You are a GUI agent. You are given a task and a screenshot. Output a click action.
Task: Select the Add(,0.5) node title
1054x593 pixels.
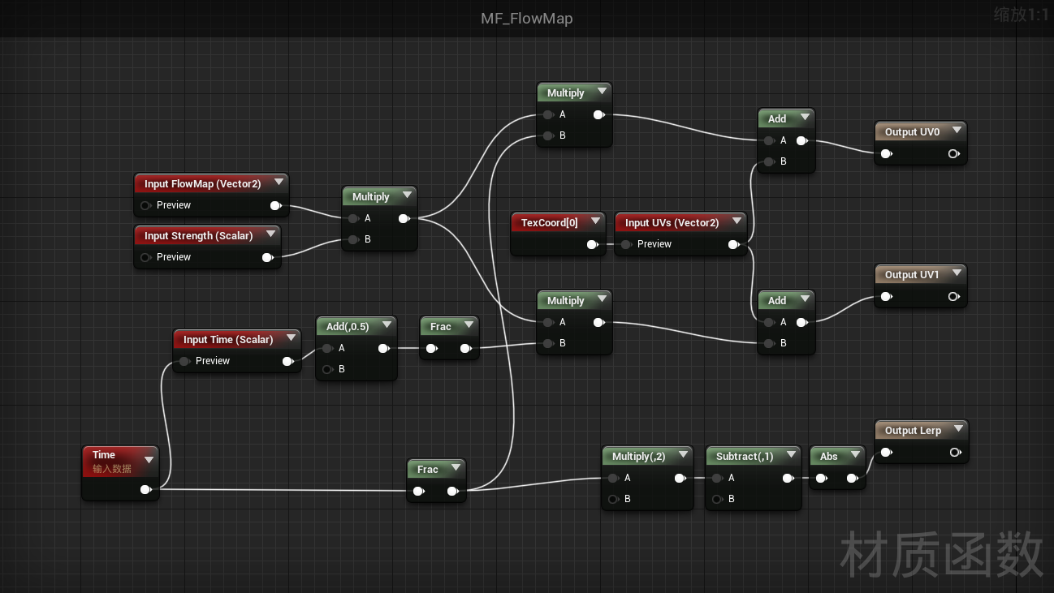[x=348, y=327]
